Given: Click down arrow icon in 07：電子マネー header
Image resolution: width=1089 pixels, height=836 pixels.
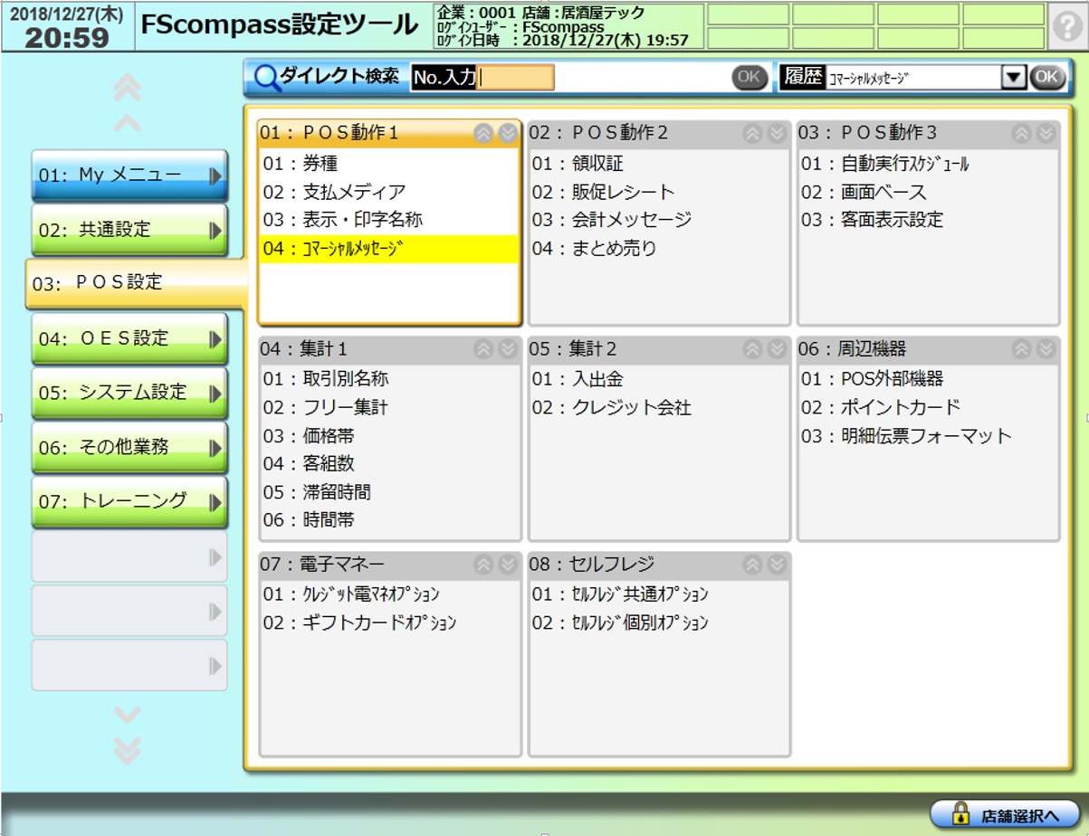Looking at the screenshot, I should point(507,565).
